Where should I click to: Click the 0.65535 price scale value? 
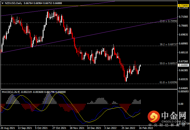coord(183,79)
